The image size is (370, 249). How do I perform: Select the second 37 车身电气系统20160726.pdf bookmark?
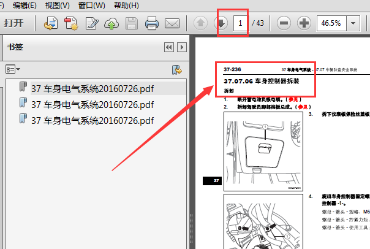[x=92, y=104]
